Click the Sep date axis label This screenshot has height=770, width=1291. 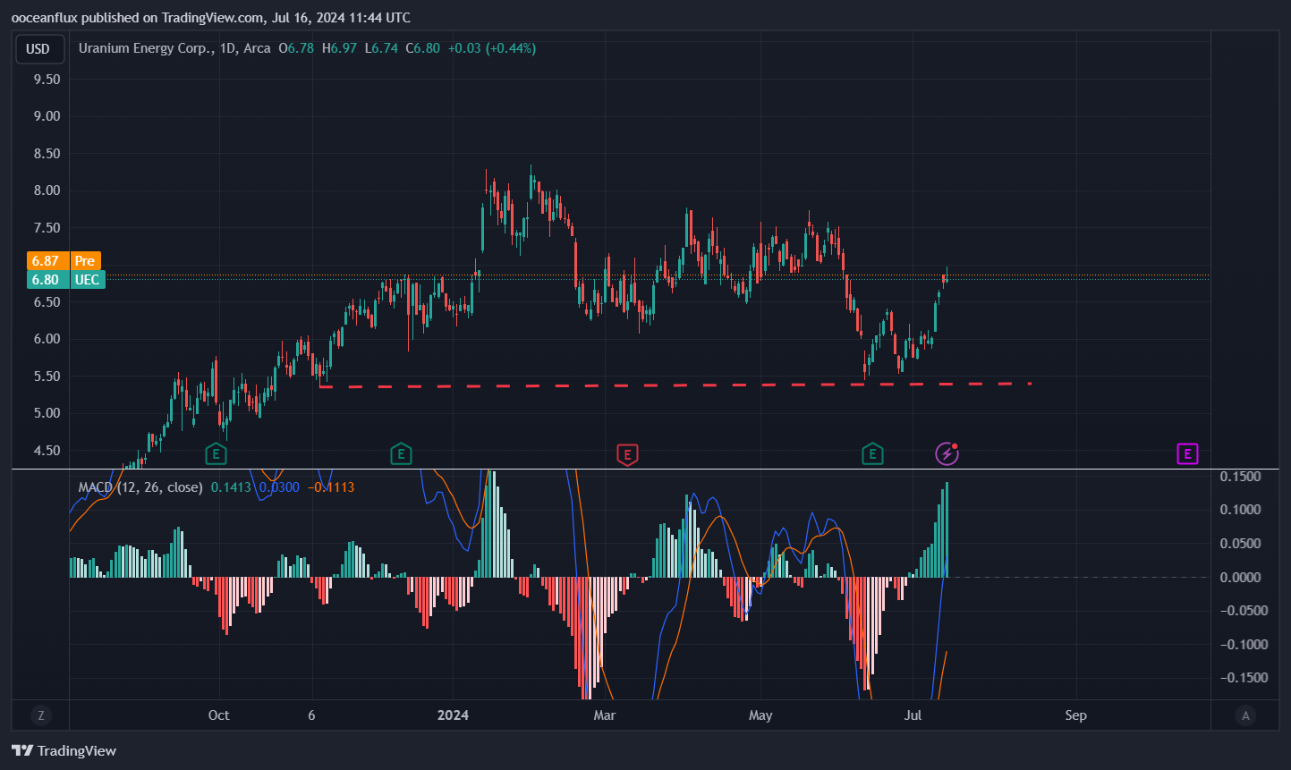(x=1075, y=715)
